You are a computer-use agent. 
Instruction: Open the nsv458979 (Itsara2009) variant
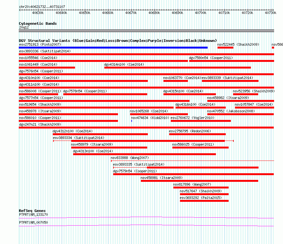[109, 148]
